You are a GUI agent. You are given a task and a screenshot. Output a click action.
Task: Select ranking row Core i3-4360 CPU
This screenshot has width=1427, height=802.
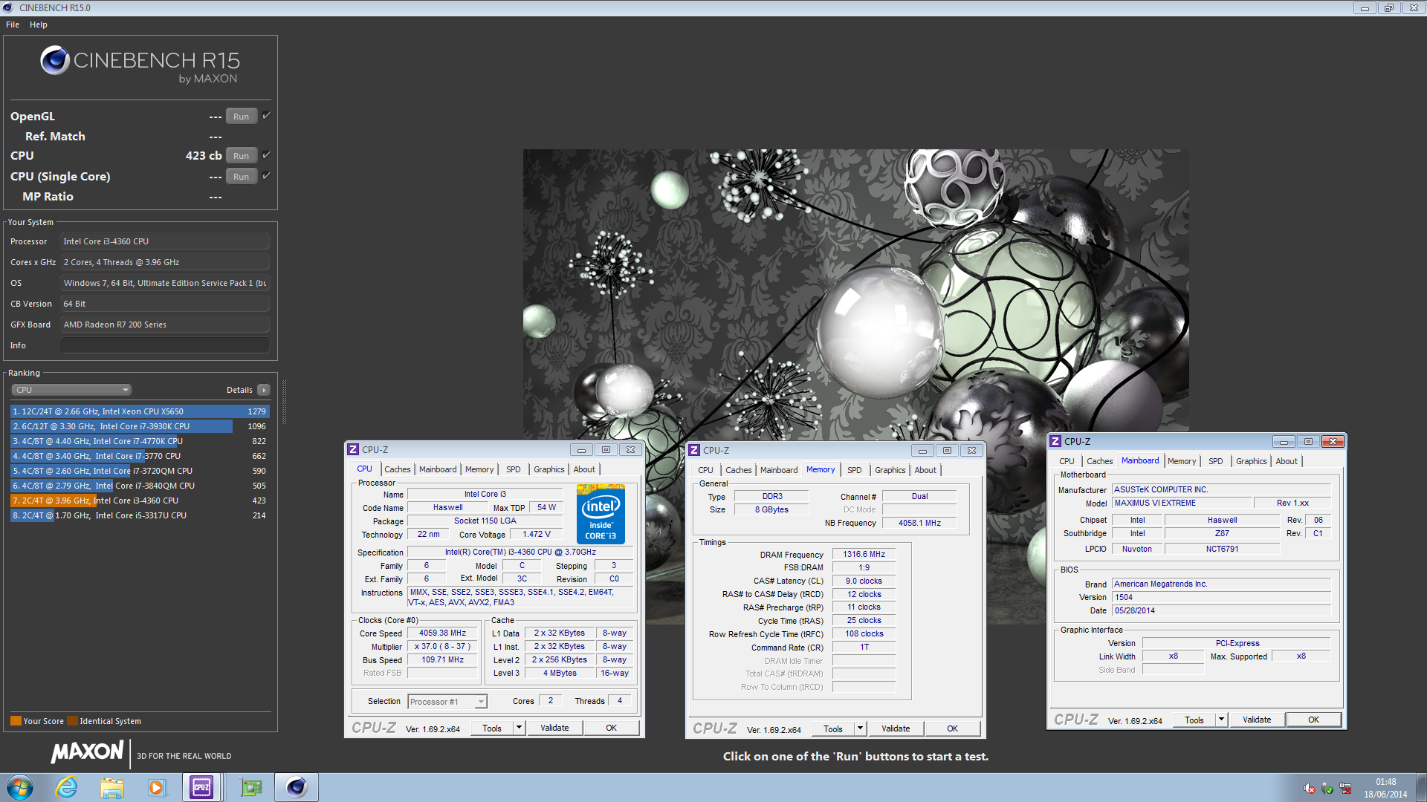[140, 501]
